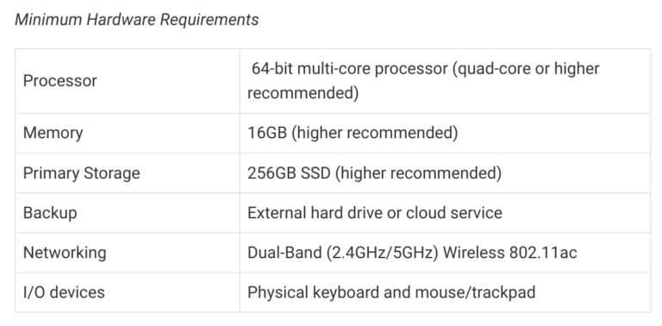
Task: Select the Primary Storage label
Action: click(82, 173)
